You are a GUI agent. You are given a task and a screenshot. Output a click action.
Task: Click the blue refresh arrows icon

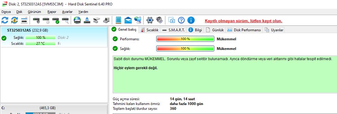[x=5, y=20]
